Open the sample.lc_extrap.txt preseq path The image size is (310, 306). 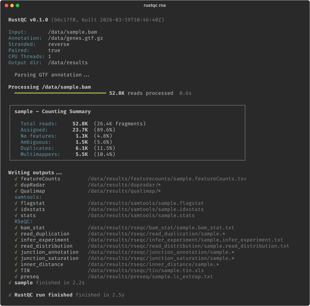[x=150, y=276]
